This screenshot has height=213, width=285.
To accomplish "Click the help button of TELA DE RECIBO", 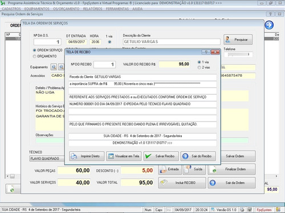I will 206,52.
